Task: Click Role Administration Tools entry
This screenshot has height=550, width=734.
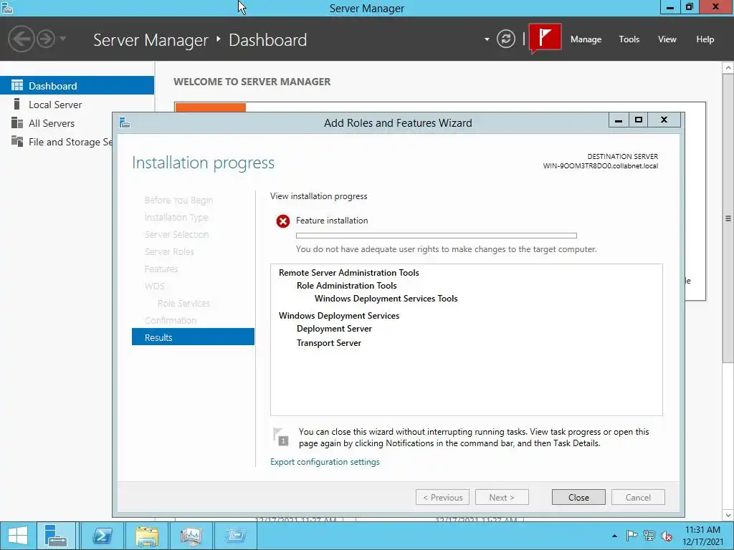Action: (346, 285)
